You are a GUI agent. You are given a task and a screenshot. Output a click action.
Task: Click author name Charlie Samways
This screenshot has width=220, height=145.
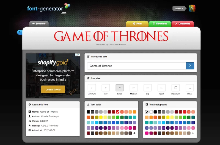tap(50, 116)
